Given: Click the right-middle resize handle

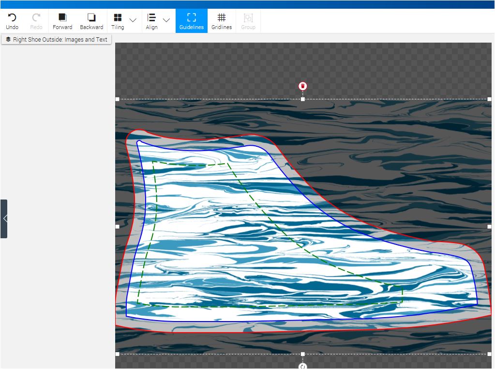Looking at the screenshot, I should 489,226.
